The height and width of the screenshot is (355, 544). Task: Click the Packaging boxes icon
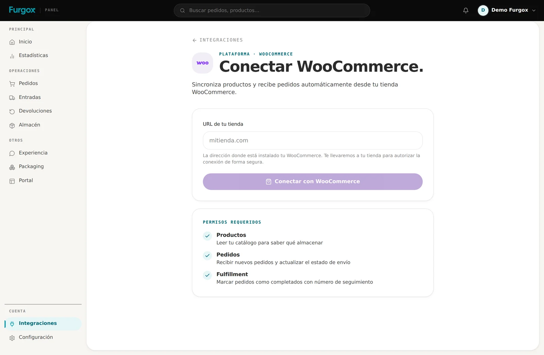12,167
